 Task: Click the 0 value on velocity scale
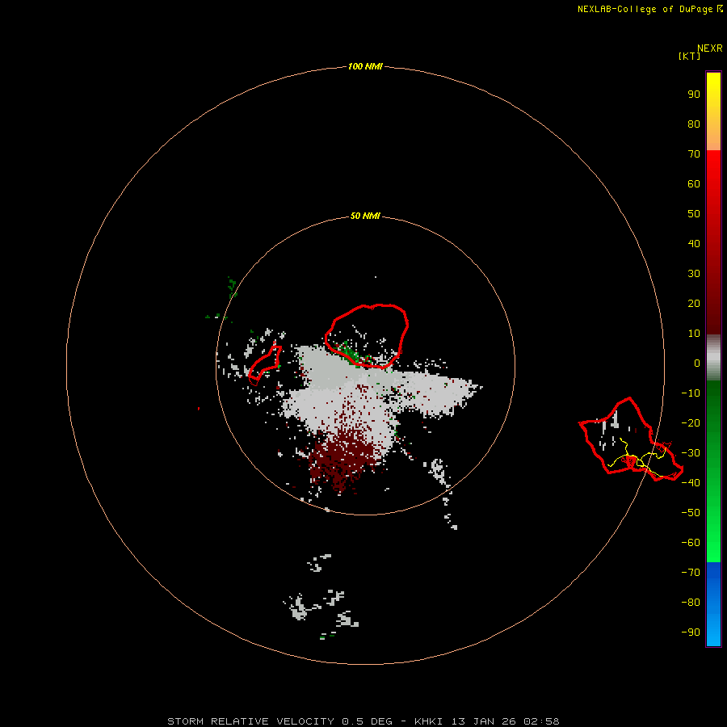coord(697,363)
